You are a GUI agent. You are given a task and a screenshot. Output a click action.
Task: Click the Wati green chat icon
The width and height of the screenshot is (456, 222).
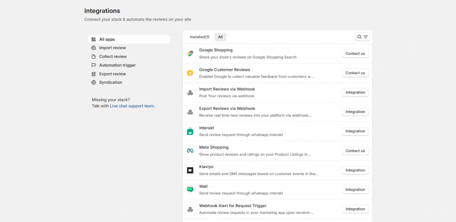[x=190, y=190]
